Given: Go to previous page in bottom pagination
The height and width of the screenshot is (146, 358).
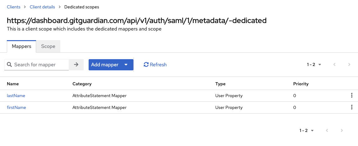Looking at the screenshot, I should 327,130.
